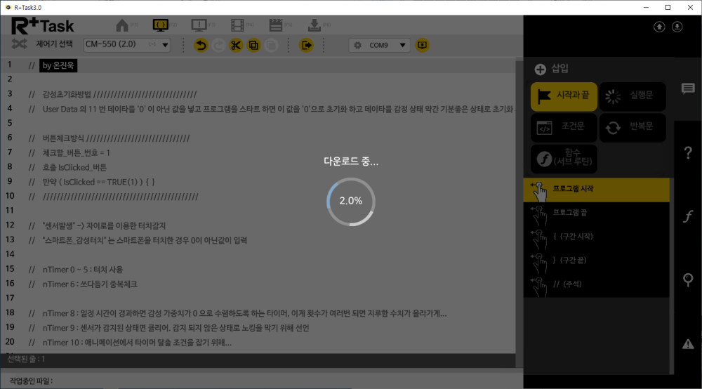Screen dimensions: 702x389
Task: Expand the COM9 port dropdown
Action: coord(380,45)
